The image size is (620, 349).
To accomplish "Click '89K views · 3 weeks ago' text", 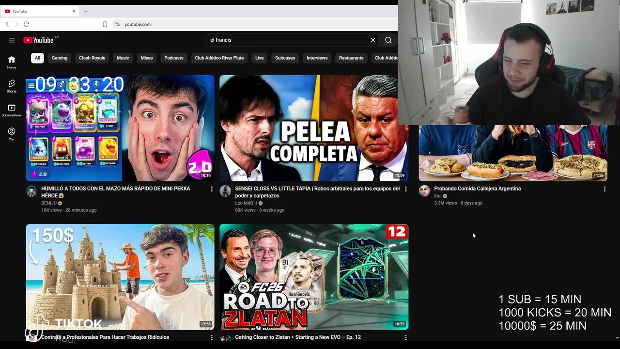I will (x=260, y=210).
